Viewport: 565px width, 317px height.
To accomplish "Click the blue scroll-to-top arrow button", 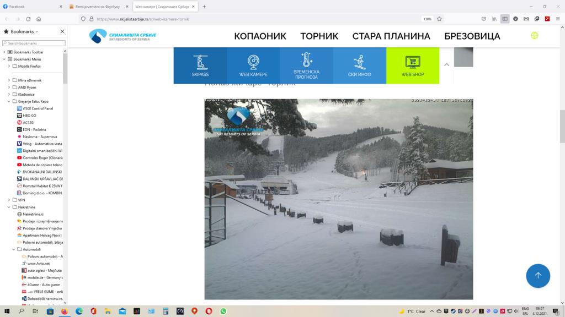I will (x=537, y=276).
